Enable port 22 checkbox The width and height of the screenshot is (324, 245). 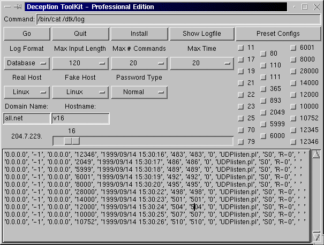[x=241, y=95]
